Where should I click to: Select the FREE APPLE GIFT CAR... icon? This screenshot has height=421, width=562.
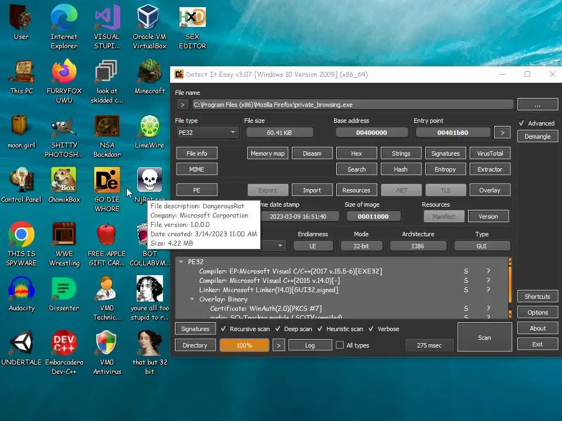tap(107, 244)
